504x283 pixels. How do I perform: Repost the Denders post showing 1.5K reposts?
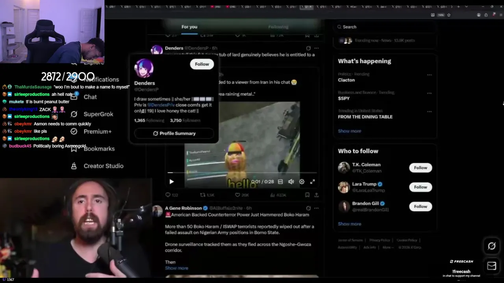tap(207, 195)
